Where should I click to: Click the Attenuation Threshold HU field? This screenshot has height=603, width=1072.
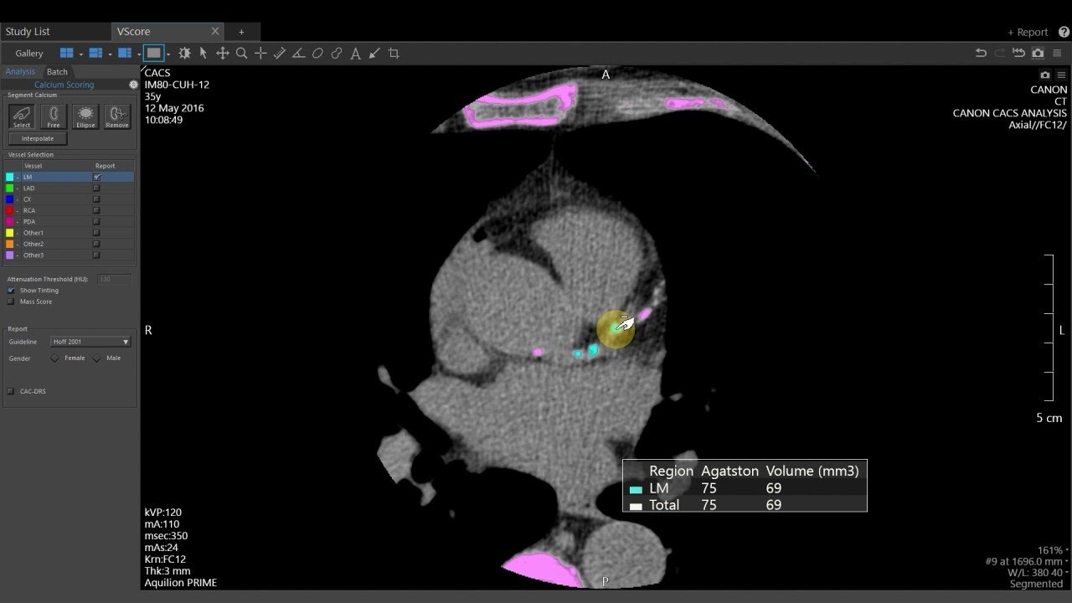click(x=114, y=278)
